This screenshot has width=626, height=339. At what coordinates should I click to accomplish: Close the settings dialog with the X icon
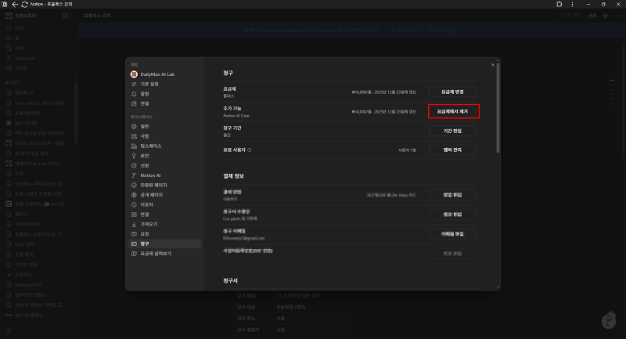[x=493, y=65]
